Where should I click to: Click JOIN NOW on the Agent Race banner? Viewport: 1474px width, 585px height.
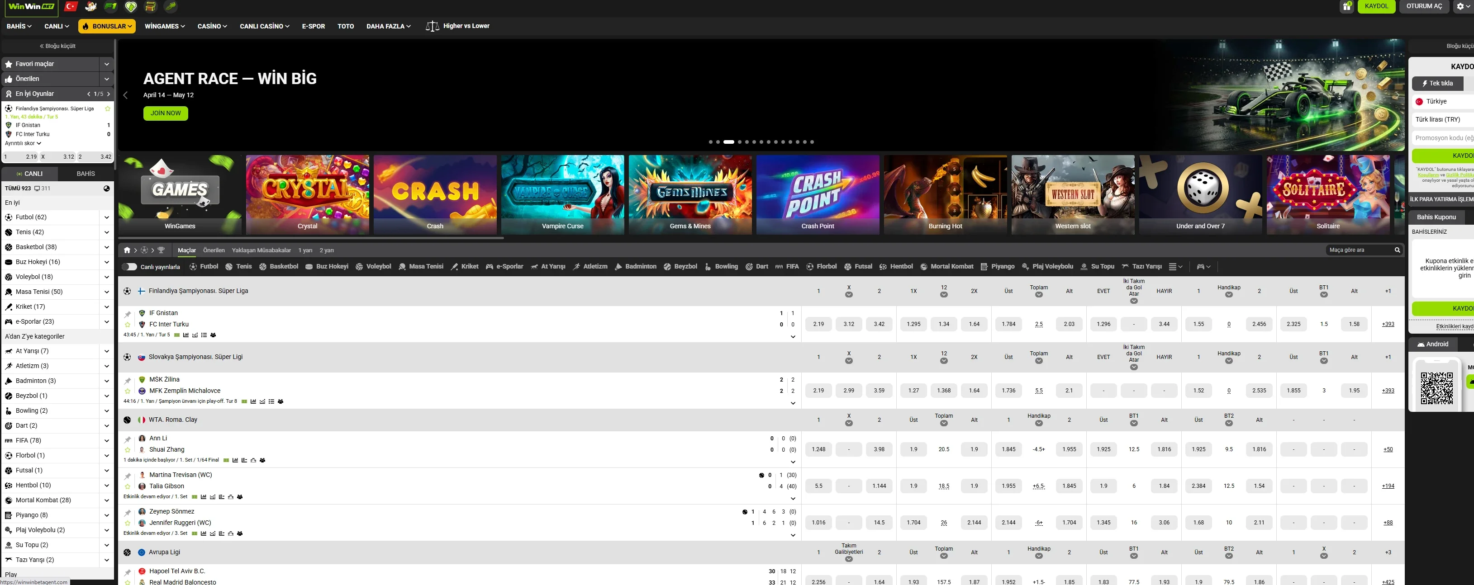(166, 113)
